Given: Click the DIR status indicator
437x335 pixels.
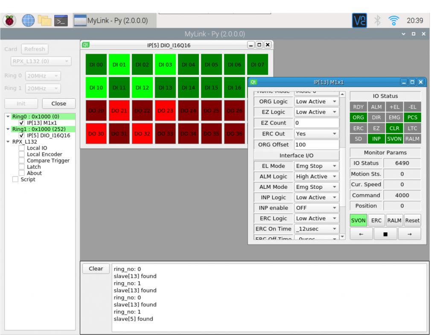Looking at the screenshot, I should click(x=376, y=117).
